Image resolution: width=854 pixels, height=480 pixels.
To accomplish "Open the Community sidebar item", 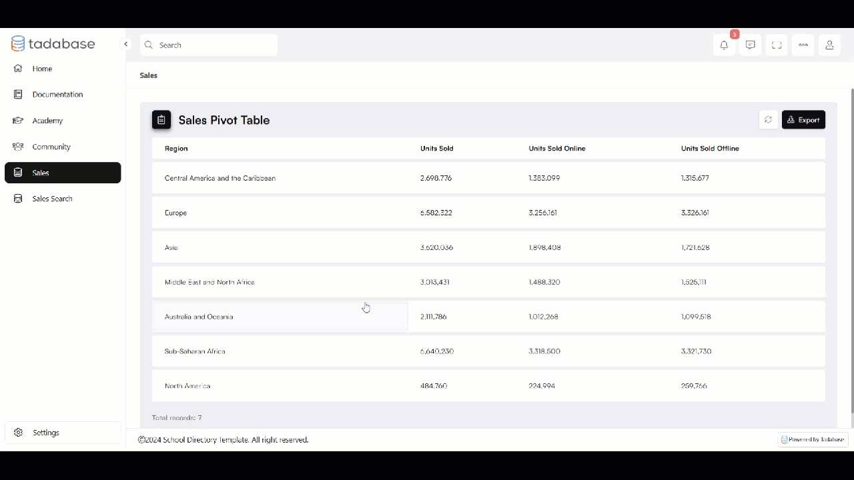I will click(51, 147).
